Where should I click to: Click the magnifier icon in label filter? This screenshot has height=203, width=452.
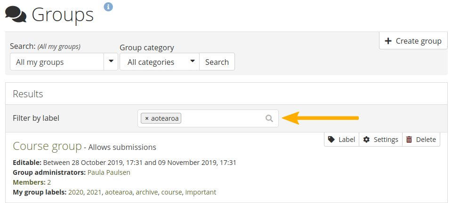269,118
